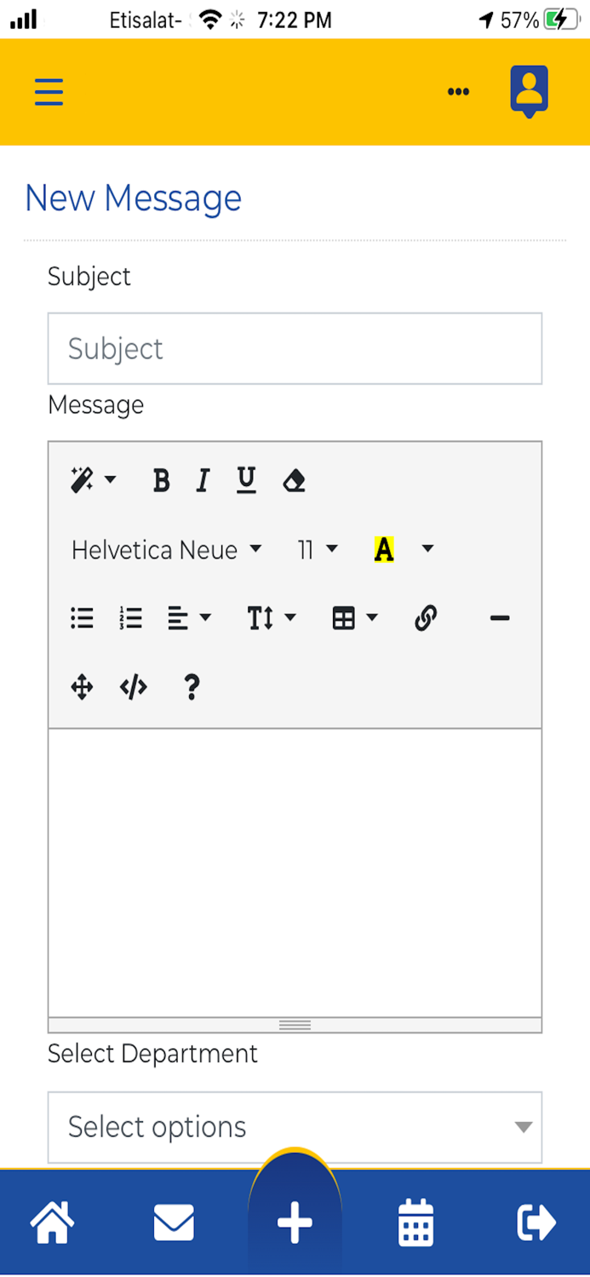Viewport: 590px width, 1277px height.
Task: Apply the yellow highlight text color
Action: [x=384, y=550]
